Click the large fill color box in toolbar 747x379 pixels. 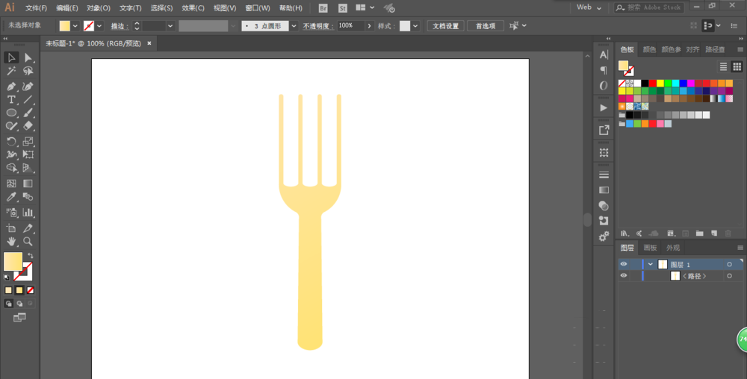click(x=13, y=262)
